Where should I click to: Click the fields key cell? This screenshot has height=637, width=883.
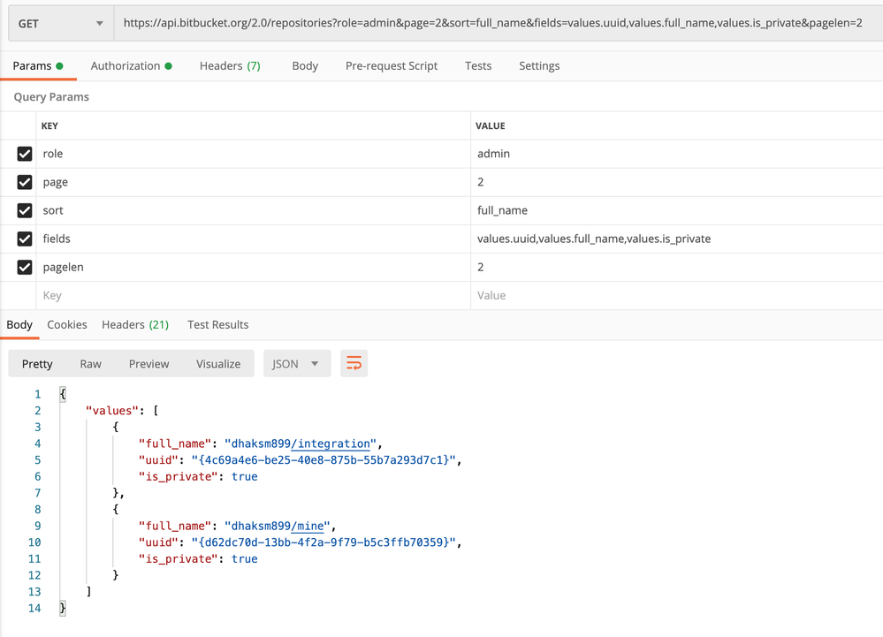click(254, 239)
